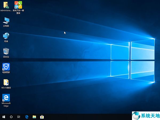Open File Explorer from the taskbar
Image resolution: width=160 pixels, height=120 pixels.
(x=34, y=117)
